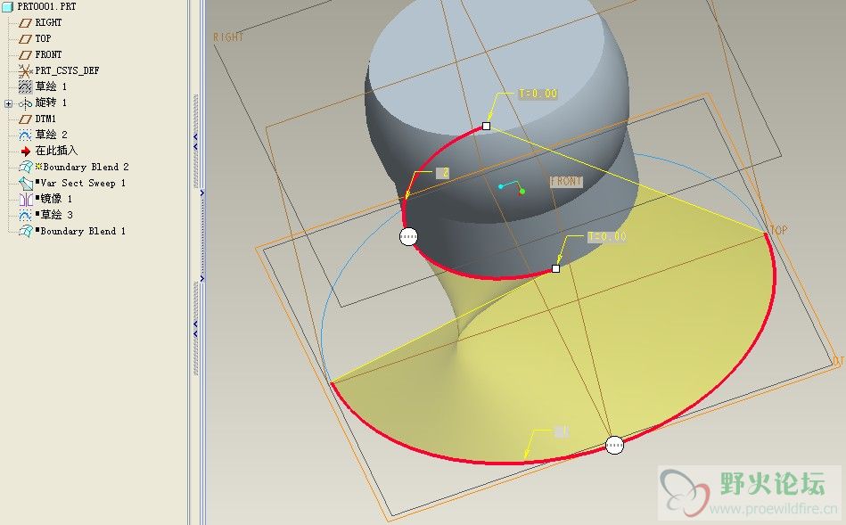Select 草绘 1 in the model tree

pyautogui.click(x=51, y=86)
